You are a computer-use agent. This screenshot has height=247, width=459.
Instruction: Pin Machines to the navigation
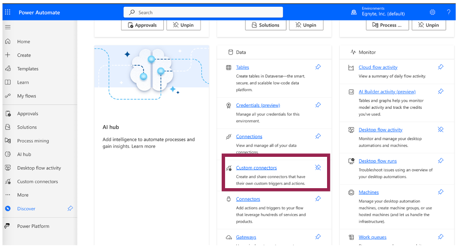coord(440,192)
